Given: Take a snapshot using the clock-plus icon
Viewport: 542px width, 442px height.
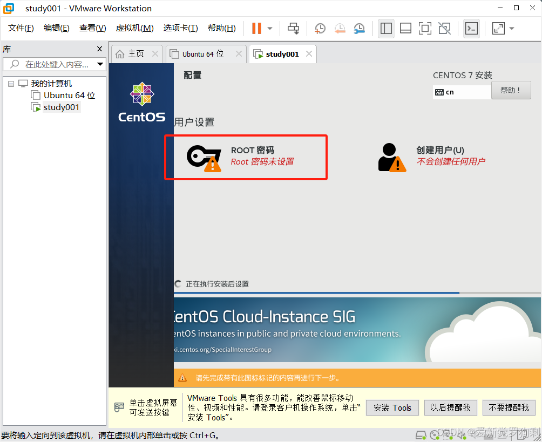Looking at the screenshot, I should click(x=320, y=29).
